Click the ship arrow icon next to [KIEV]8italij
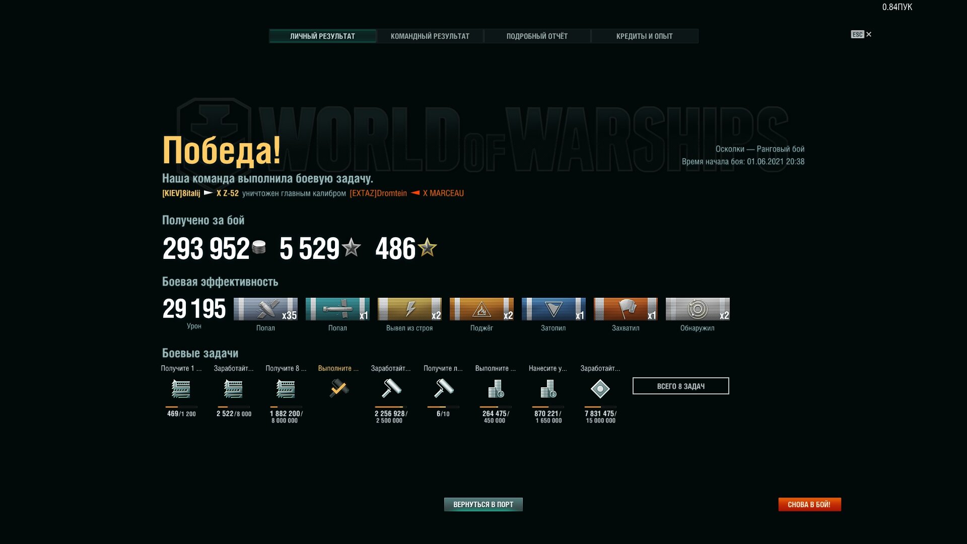The width and height of the screenshot is (967, 544). (208, 193)
